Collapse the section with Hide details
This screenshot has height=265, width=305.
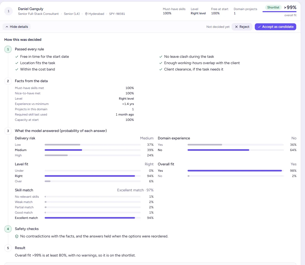coord(16,27)
